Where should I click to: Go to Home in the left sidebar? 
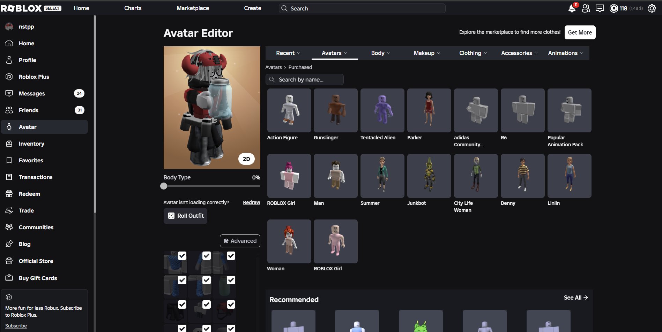click(44, 43)
